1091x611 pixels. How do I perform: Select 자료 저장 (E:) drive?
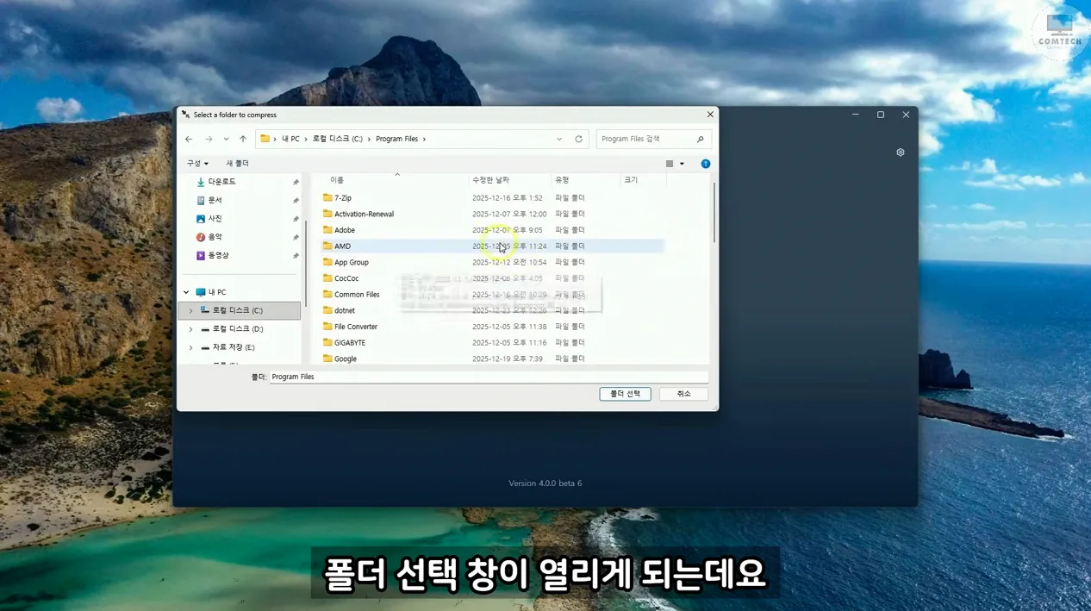[x=234, y=347]
